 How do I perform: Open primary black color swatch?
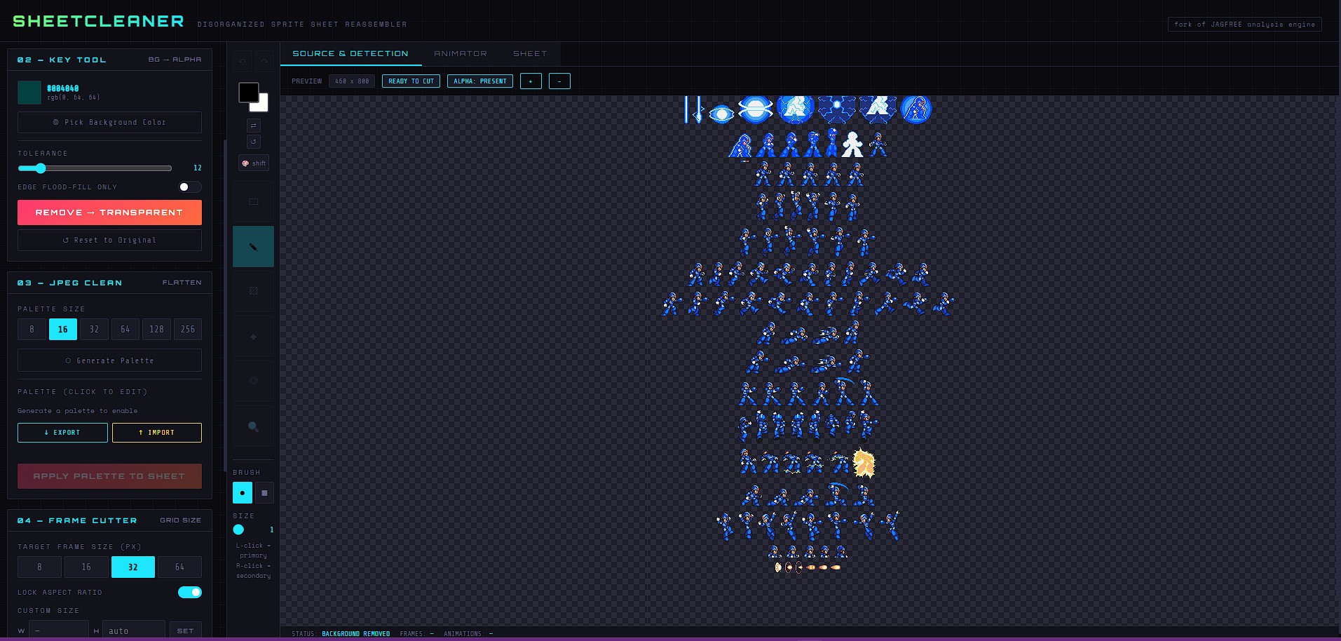pos(248,92)
